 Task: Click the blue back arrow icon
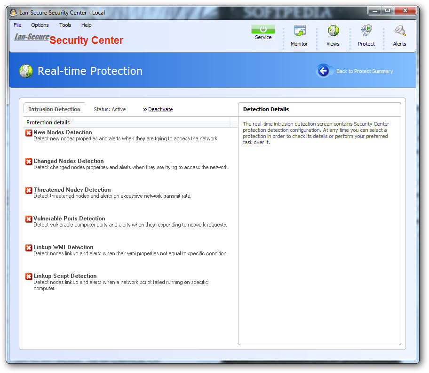tap(323, 71)
